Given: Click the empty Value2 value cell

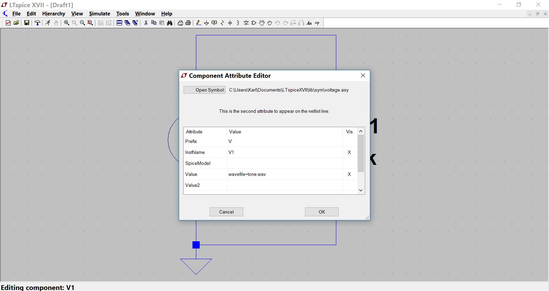Looking at the screenshot, I should coord(285,185).
